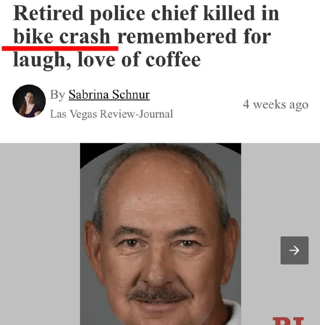
Task: Open the main portrait photo of the chief
Action: pos(160,234)
